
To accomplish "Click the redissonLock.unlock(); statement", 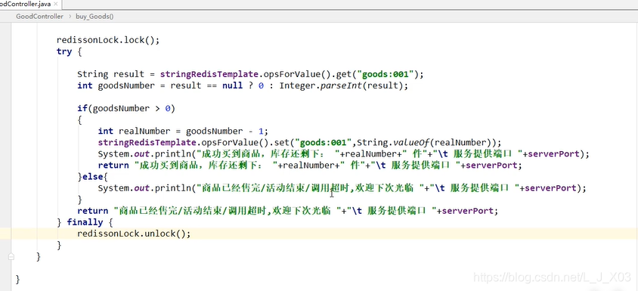I will [134, 234].
